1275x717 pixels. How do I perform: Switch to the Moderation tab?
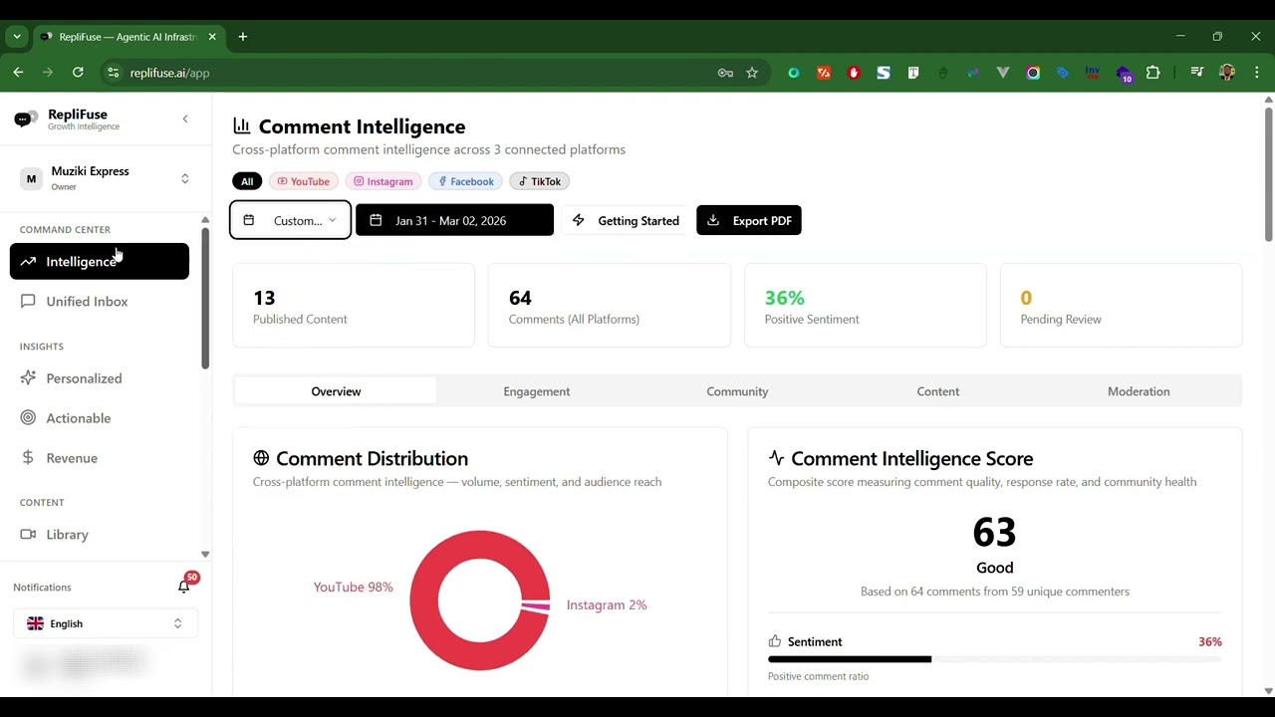click(1139, 391)
